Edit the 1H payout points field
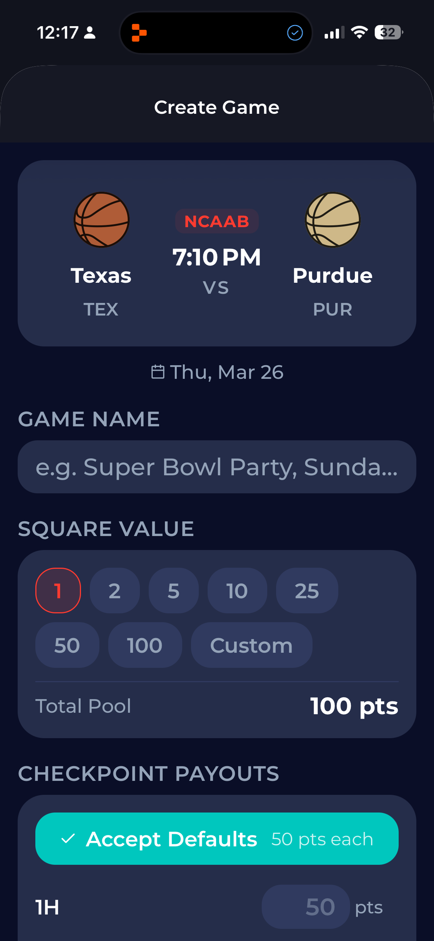Screen dimensions: 434x941 tap(306, 907)
